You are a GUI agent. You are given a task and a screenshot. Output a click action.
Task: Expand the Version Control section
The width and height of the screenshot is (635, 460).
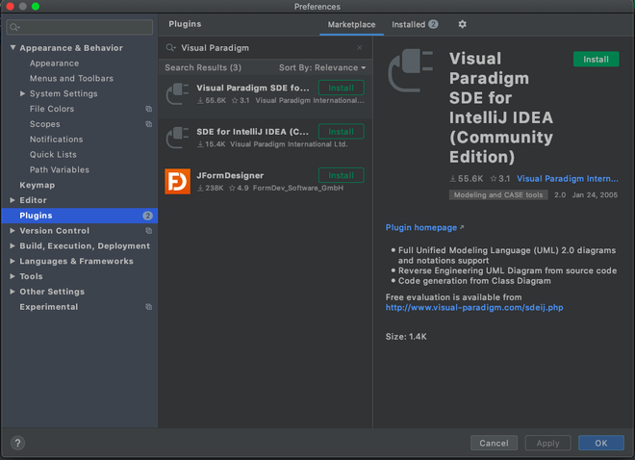coord(13,231)
